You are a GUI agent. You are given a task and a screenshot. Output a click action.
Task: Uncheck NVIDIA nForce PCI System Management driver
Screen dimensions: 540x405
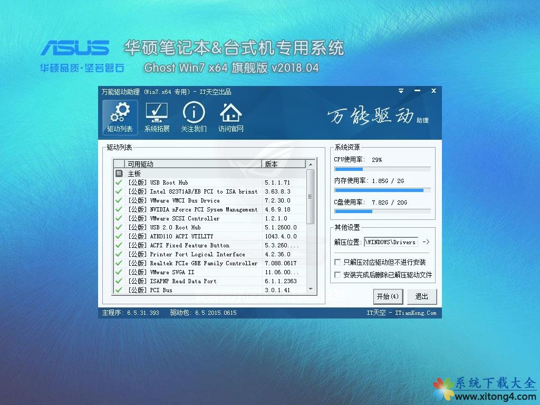click(119, 209)
